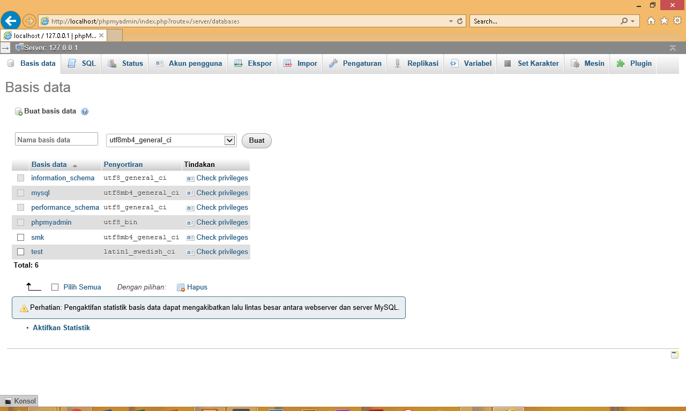Click the Buat button

click(x=257, y=141)
